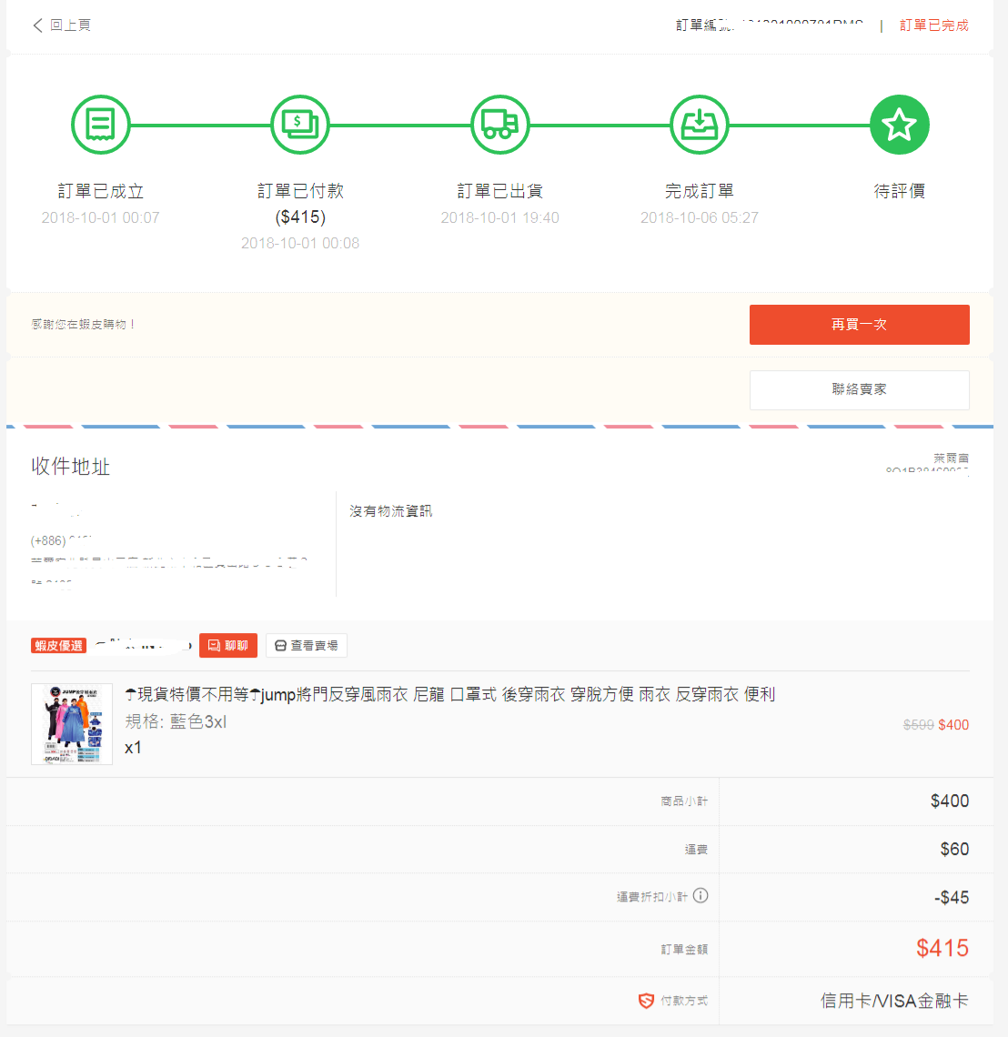Click the 收件地址 delivery address heading
This screenshot has width=1008, height=1037.
[x=71, y=467]
